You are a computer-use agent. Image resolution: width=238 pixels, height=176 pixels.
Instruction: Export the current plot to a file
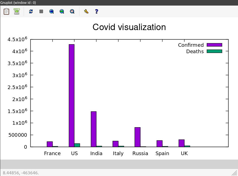tap(16, 11)
